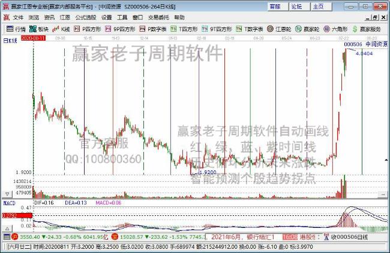
Task: Select the 9P四方形 tool
Action: tap(119, 29)
